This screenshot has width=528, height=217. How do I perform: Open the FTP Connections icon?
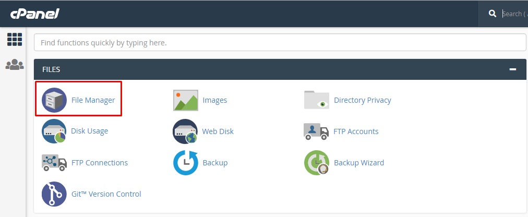click(x=54, y=163)
